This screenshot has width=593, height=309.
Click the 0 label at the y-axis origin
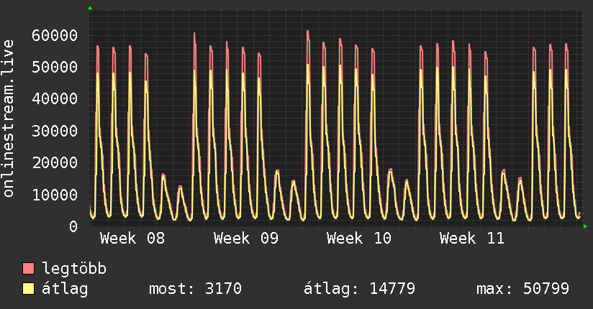click(73, 226)
